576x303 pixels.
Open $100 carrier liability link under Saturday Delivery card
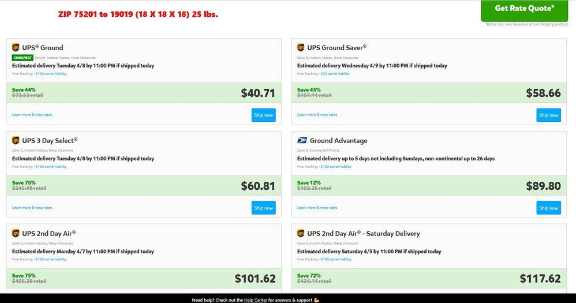(x=336, y=259)
